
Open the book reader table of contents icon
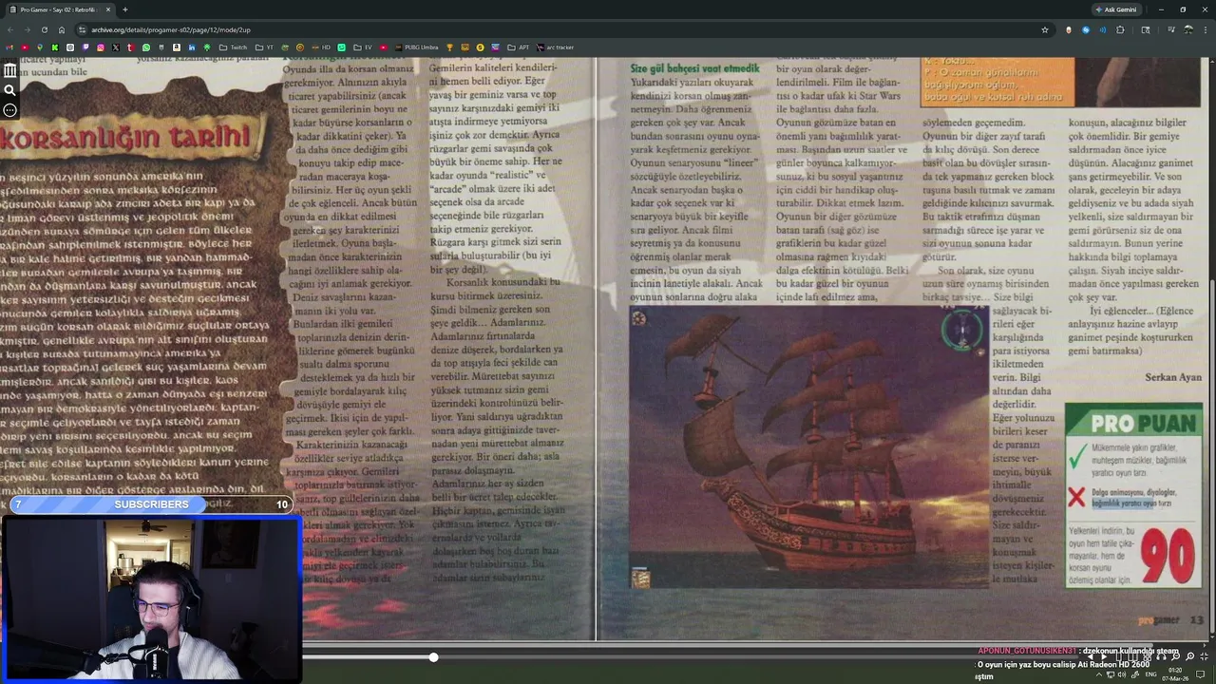[9, 70]
